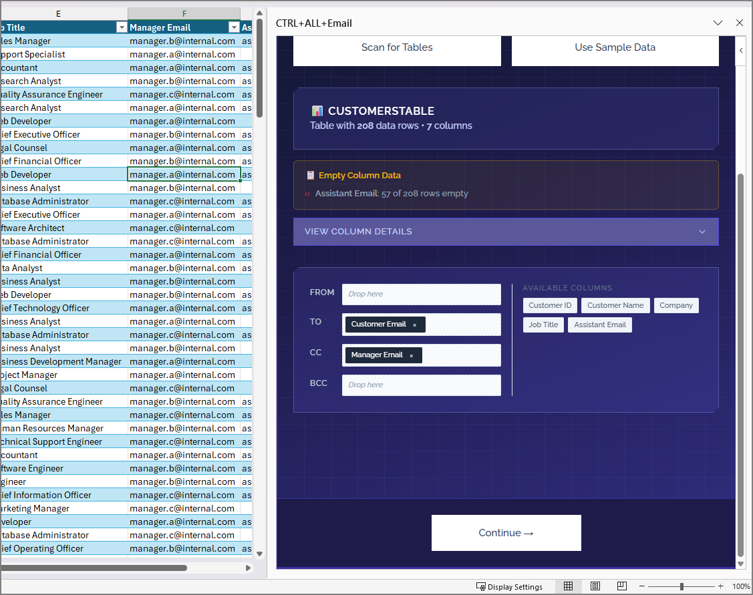Click the Empty Column Data clipboard icon
The height and width of the screenshot is (595, 753).
pos(310,175)
